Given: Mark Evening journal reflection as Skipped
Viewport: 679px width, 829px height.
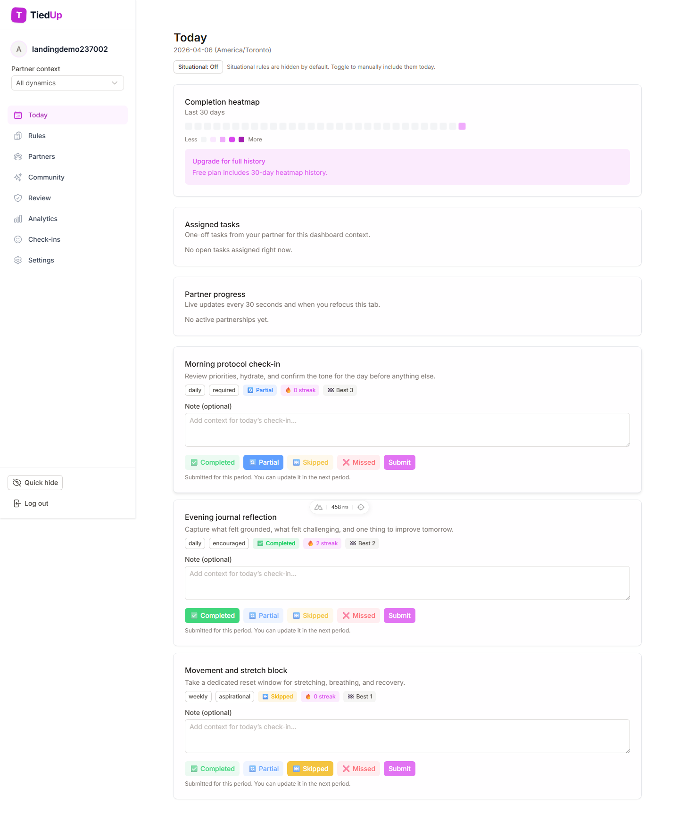Looking at the screenshot, I should click(310, 616).
